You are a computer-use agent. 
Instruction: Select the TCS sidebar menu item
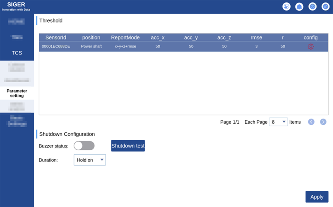click(x=17, y=53)
